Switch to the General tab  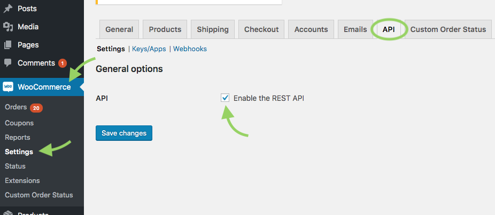(119, 29)
